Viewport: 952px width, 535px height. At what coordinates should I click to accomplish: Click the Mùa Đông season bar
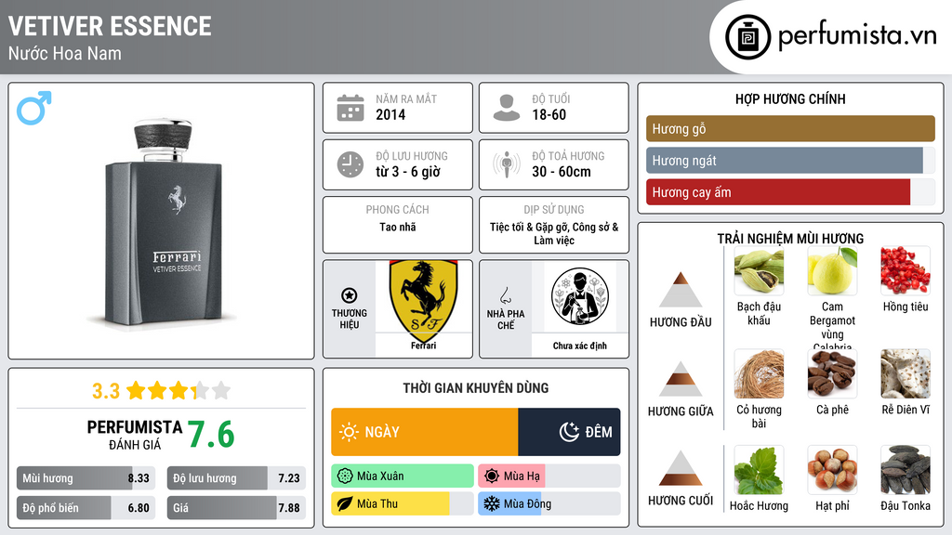549,503
